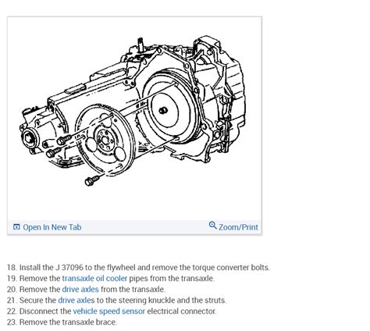Viewport: 370px width, 331px height.
Task: Click the Open In New Tab icon
Action: tap(16, 227)
